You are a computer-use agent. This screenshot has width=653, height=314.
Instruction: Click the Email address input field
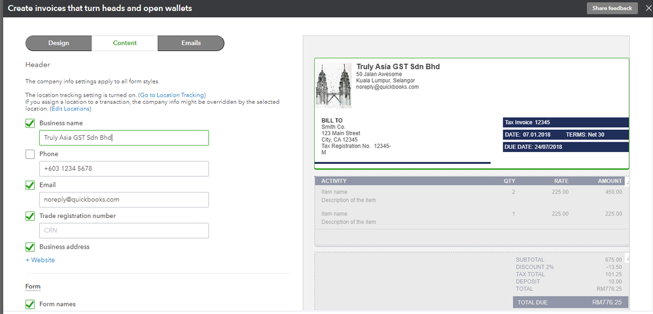124,199
